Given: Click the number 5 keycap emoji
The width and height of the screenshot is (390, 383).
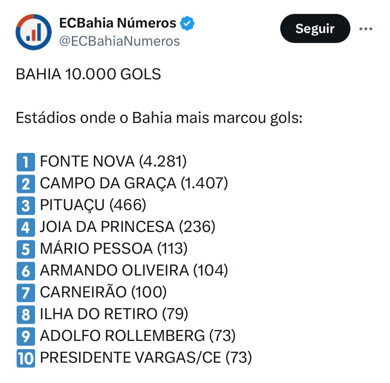Looking at the screenshot, I should (26, 249).
